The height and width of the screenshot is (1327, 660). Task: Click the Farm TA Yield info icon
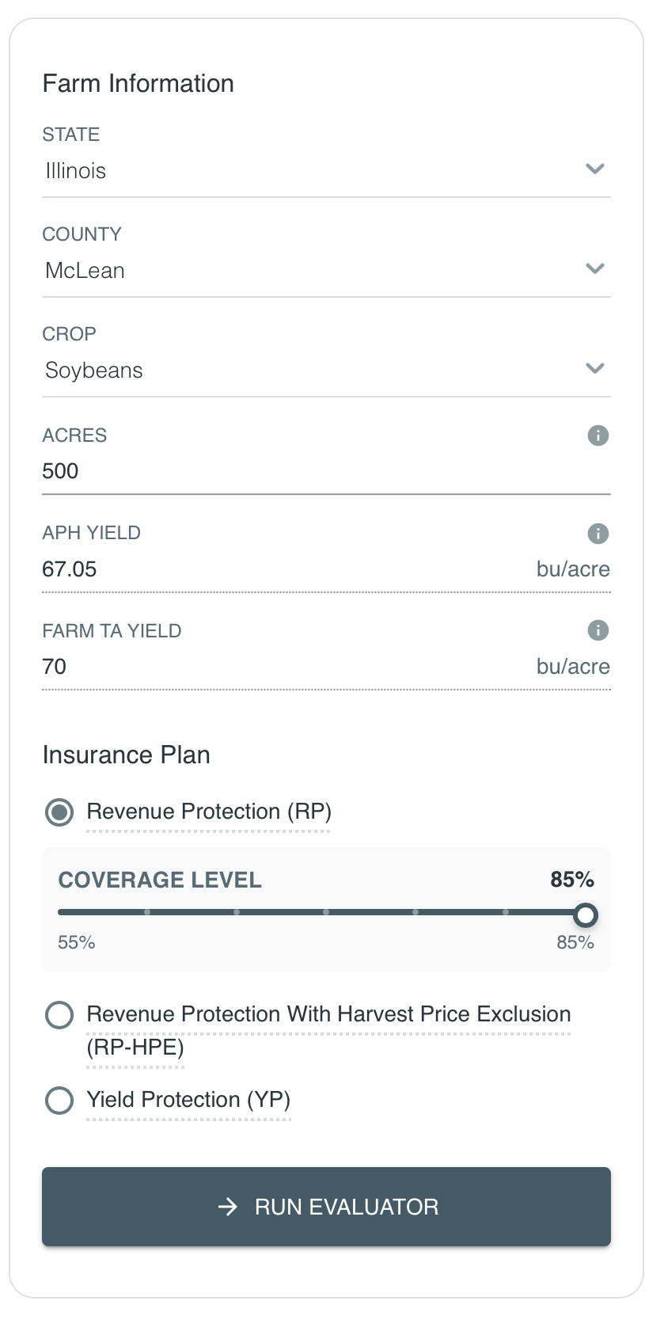click(x=597, y=630)
